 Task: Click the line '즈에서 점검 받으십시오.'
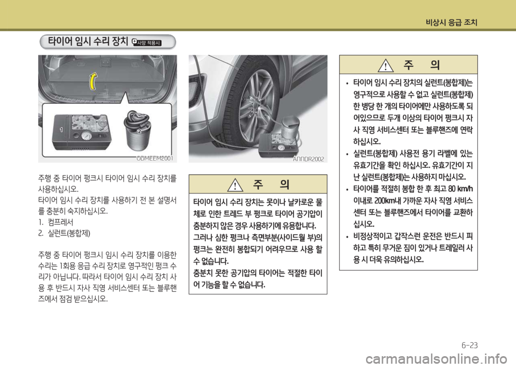(x=73, y=299)
